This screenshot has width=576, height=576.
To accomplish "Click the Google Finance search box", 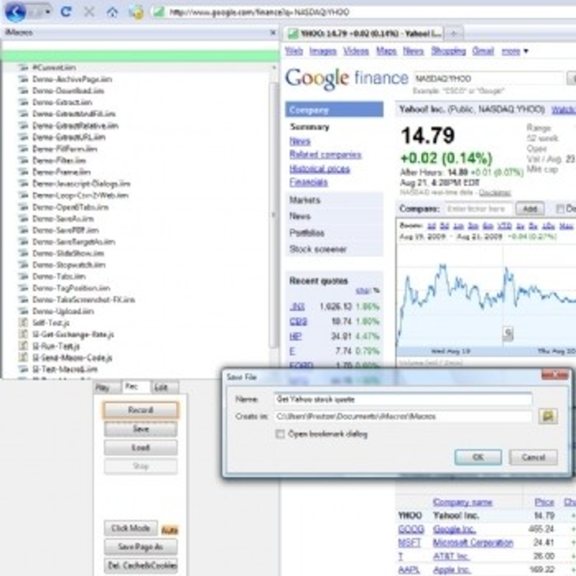I will [x=489, y=79].
